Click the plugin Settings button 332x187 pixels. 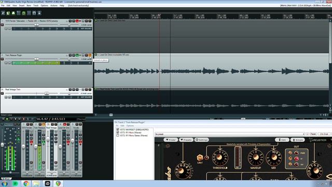[202, 140]
